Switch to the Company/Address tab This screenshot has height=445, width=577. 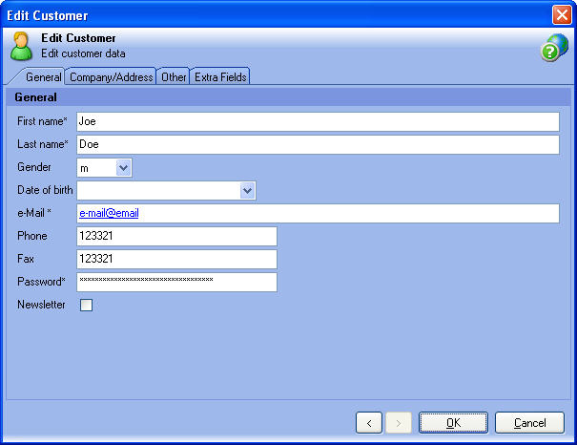(111, 77)
